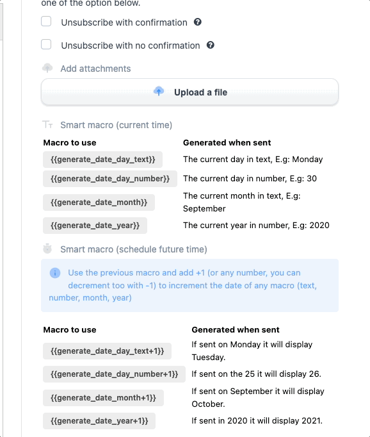Select the {{generate_date_day_text}} macro chip

(x=102, y=160)
